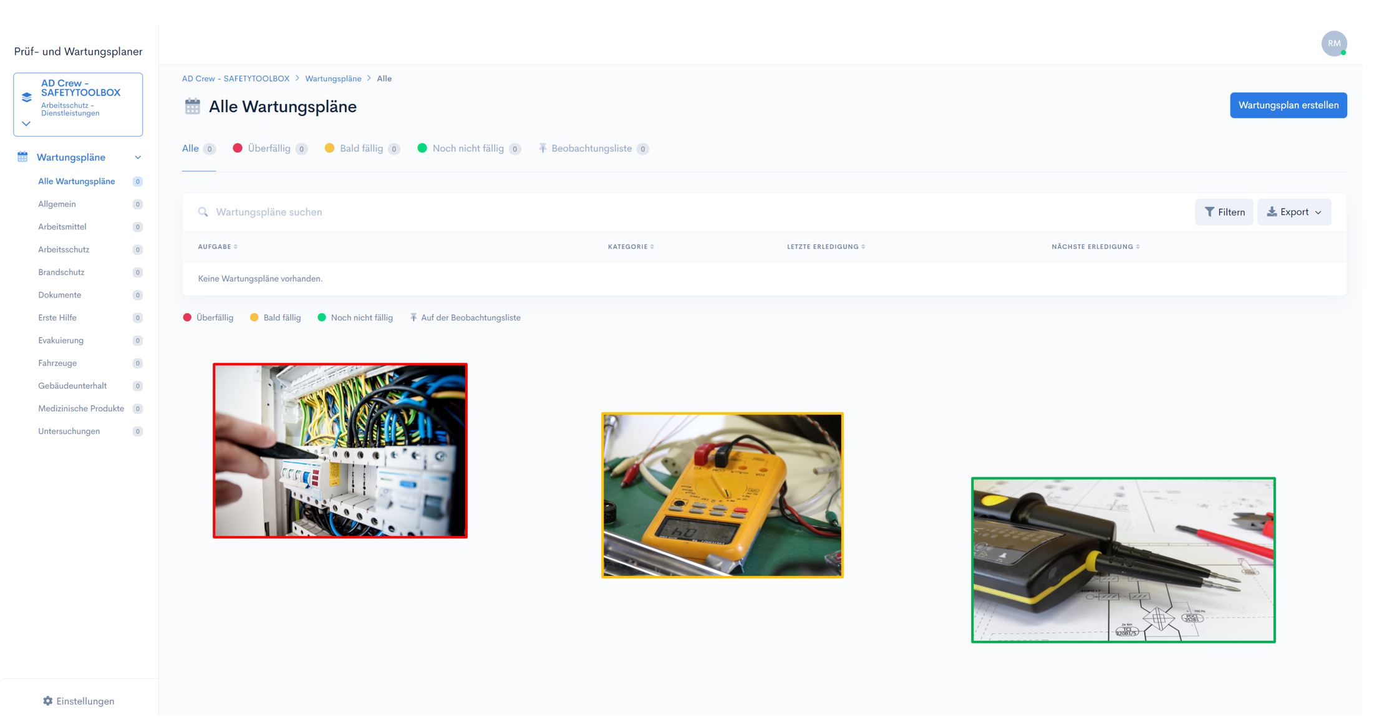
Task: Click the calendar icon beside Alle Wartungspläne heading
Action: tap(192, 107)
